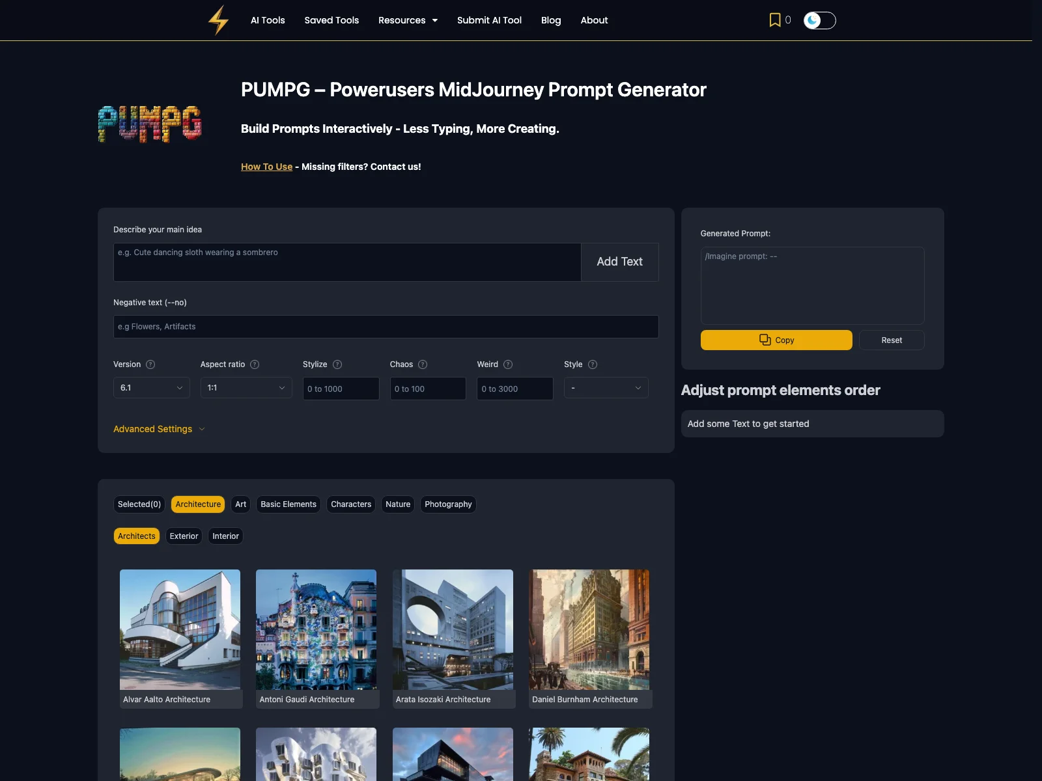Screen dimensions: 1042x781
Task: Go to Saved Tools page
Action: click(331, 20)
